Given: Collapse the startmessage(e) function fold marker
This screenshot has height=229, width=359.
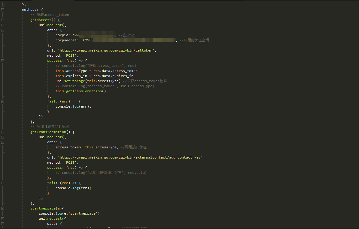Looking at the screenshot, I should (2, 208).
